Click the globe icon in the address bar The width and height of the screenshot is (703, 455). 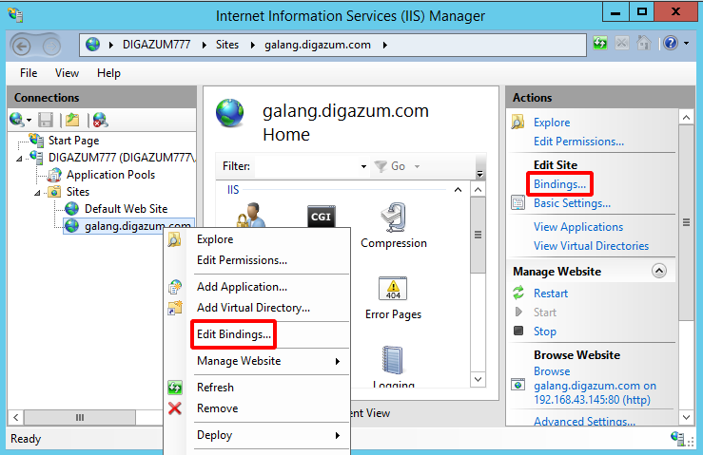tap(93, 45)
